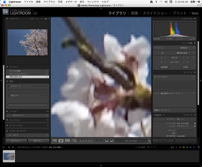
Task: Toggle the flagged filter in filmstrip bar
Action: pos(148,147)
